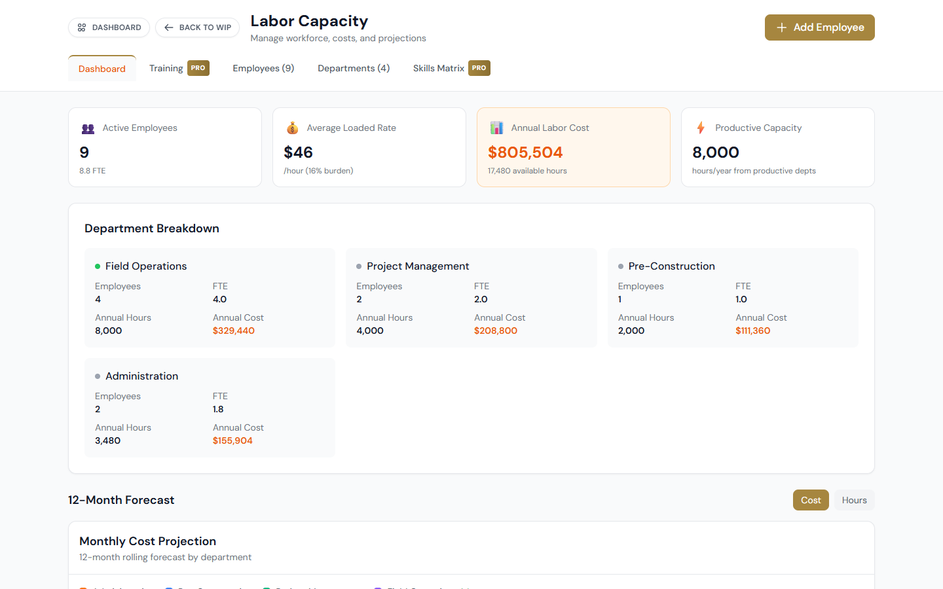Screen dimensions: 943x589
Task: Click the PRO badge next to Skills Matrix
Action: (x=479, y=68)
